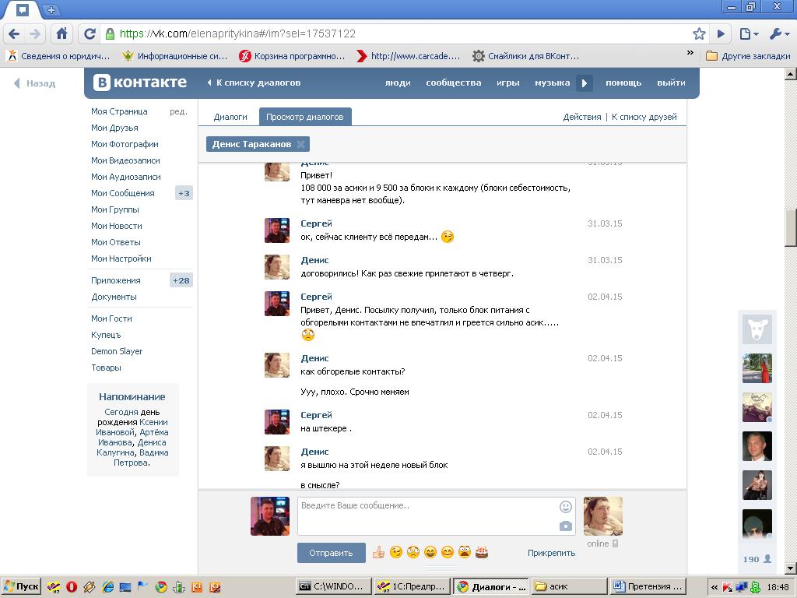Insert the grinning face emoji

[x=430, y=552]
